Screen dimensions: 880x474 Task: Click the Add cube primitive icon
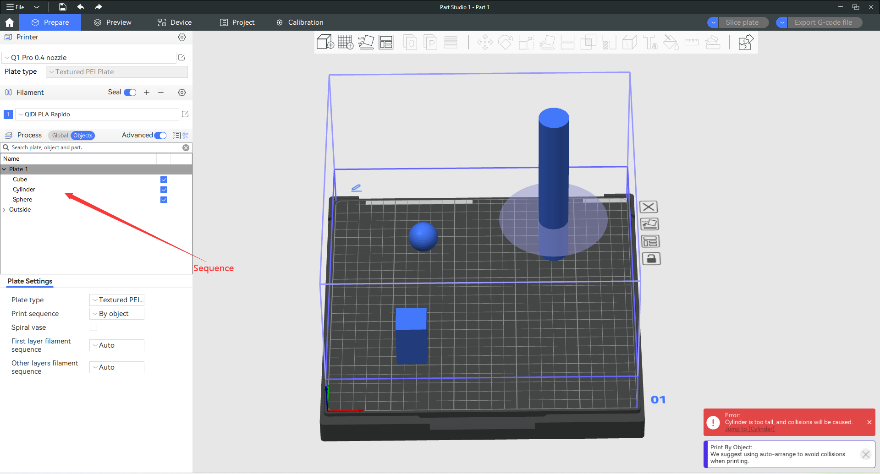pos(325,42)
